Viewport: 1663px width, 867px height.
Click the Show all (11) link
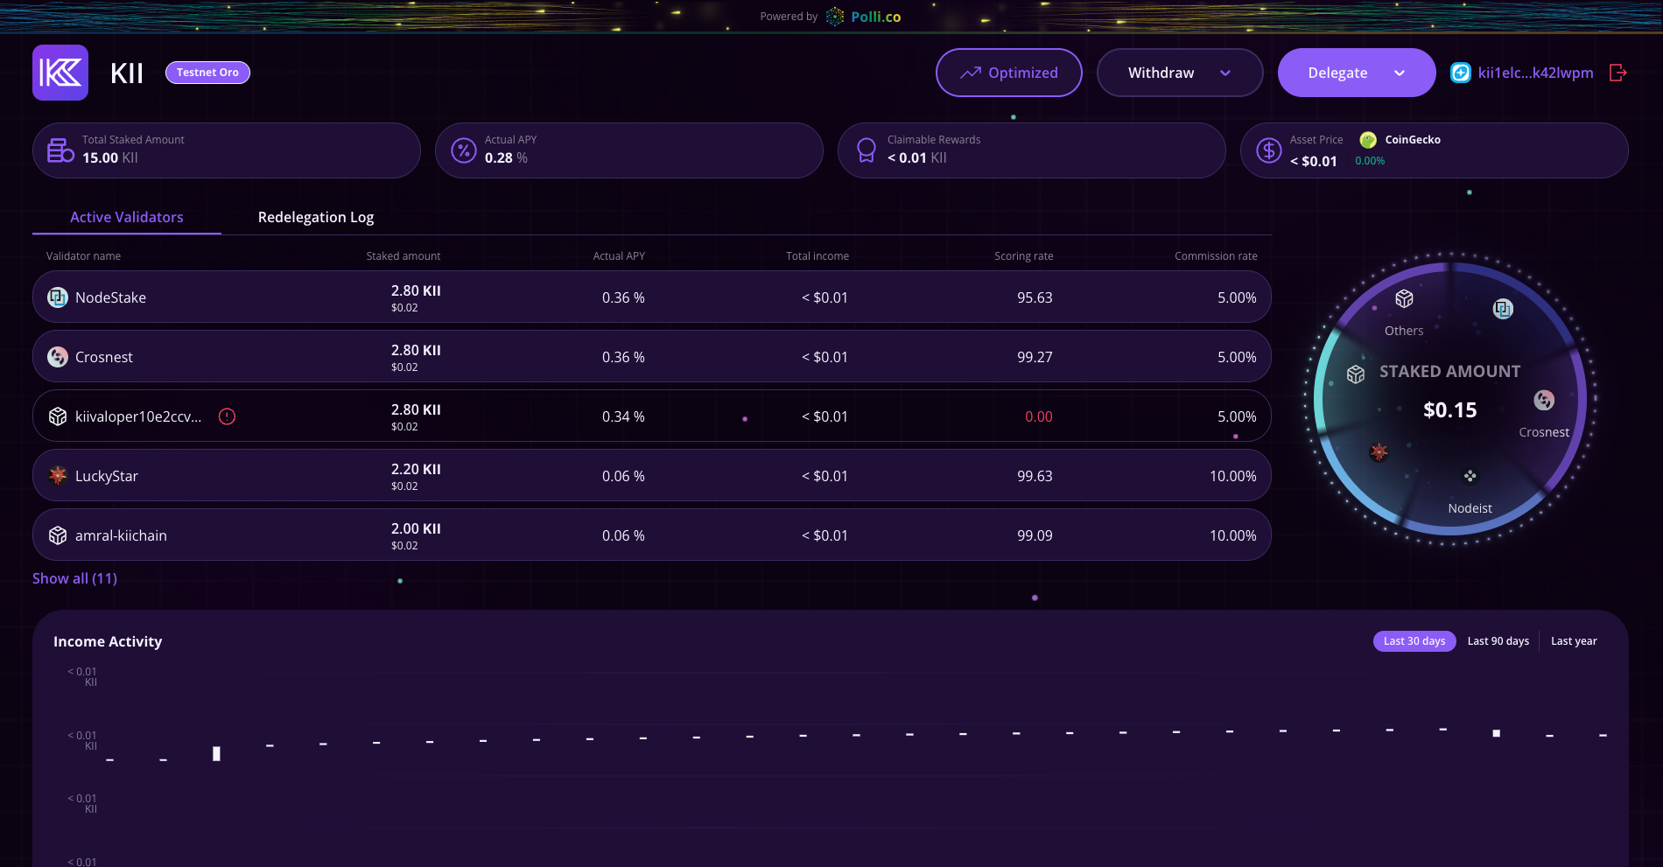[74, 578]
